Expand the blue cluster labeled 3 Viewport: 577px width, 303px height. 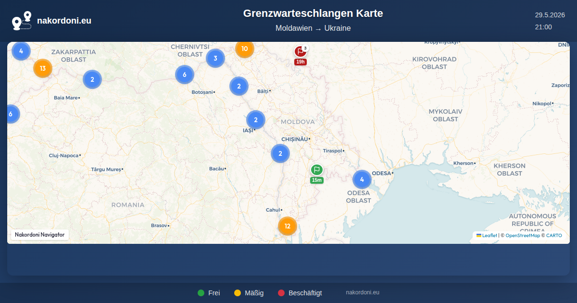215,58
